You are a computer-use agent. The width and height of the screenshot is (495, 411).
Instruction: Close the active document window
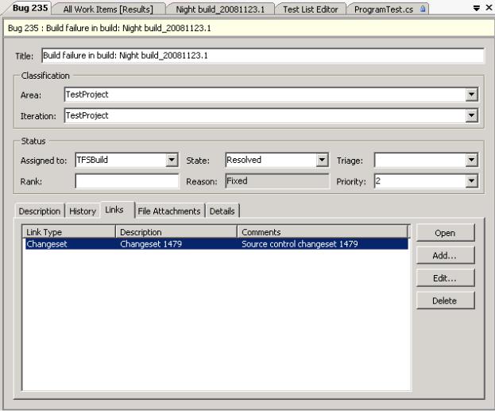[x=488, y=9]
